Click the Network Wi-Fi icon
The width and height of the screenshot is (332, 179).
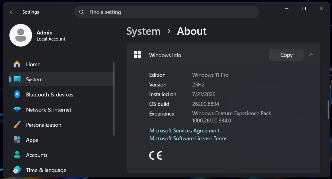[17, 109]
